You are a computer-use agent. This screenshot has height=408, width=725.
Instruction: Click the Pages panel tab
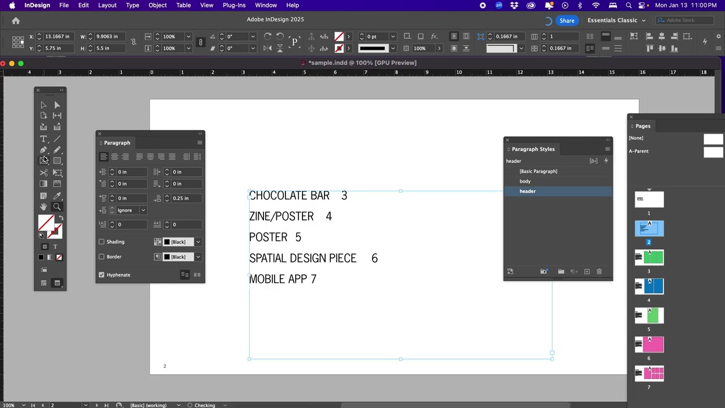pos(643,126)
